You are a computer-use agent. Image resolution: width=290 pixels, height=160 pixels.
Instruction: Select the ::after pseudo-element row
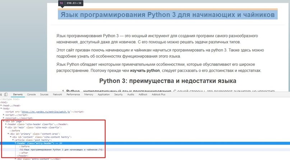(23, 152)
